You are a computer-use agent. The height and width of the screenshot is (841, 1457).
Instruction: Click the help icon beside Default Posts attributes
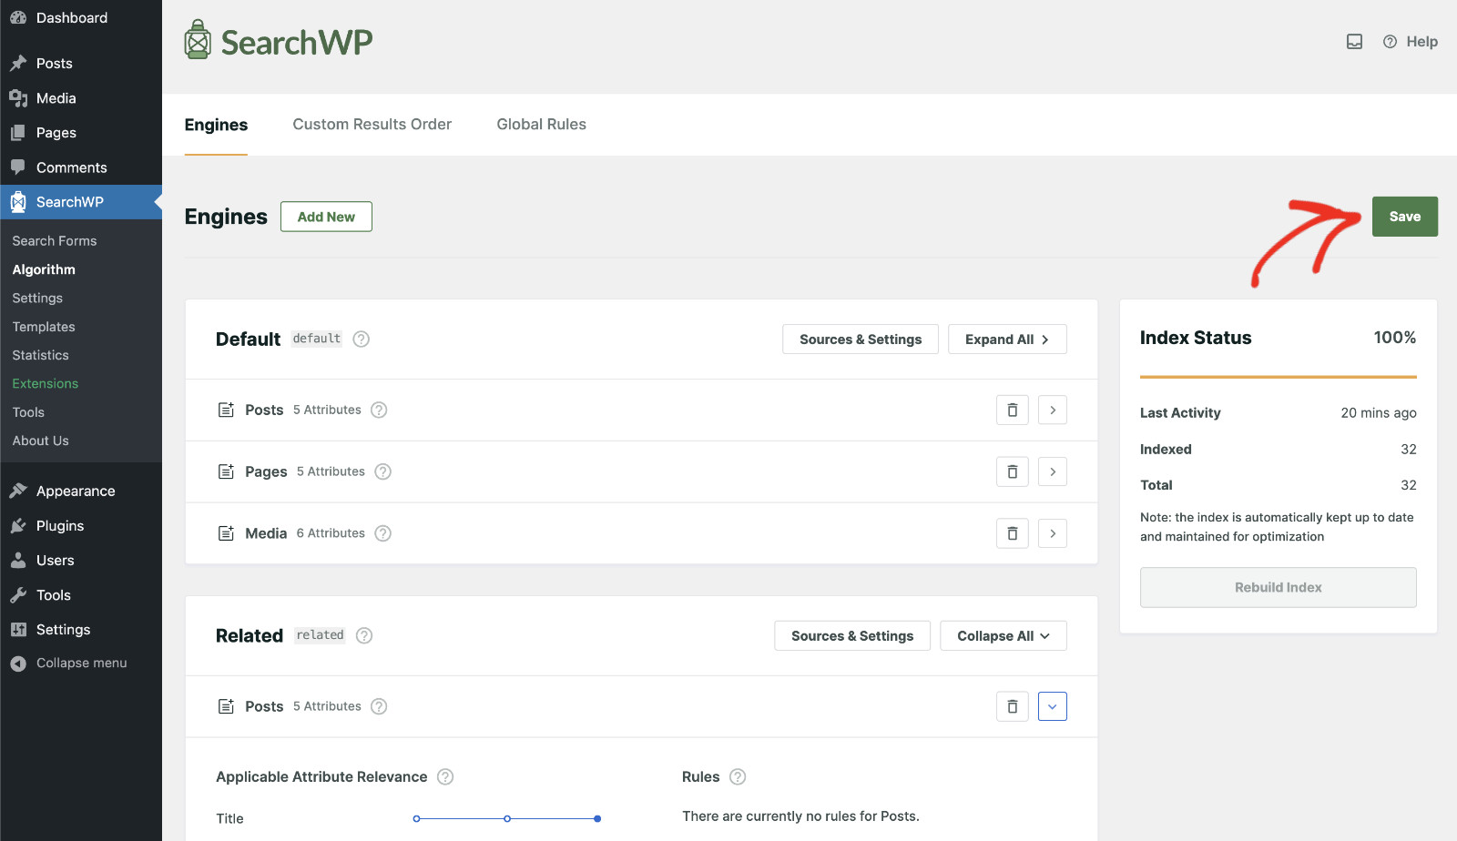click(379, 410)
